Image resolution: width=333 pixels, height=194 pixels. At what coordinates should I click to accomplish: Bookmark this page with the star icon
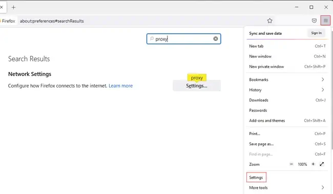[269, 20]
